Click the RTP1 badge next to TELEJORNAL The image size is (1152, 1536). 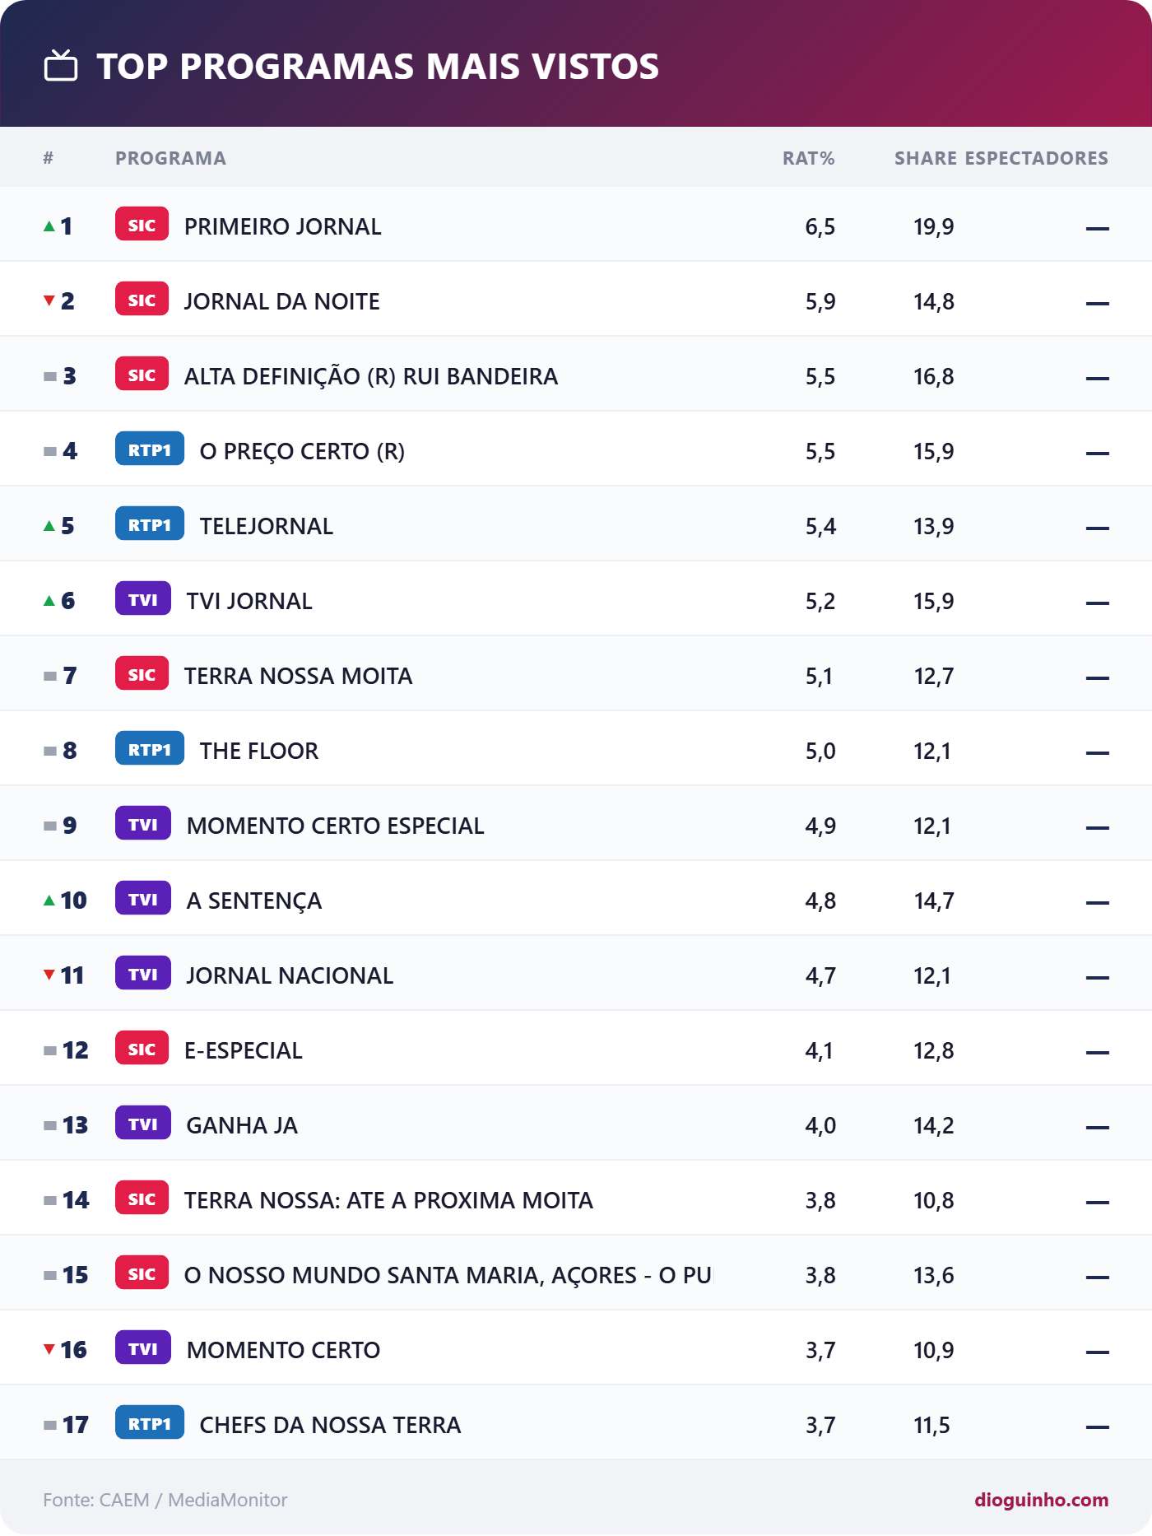150,524
